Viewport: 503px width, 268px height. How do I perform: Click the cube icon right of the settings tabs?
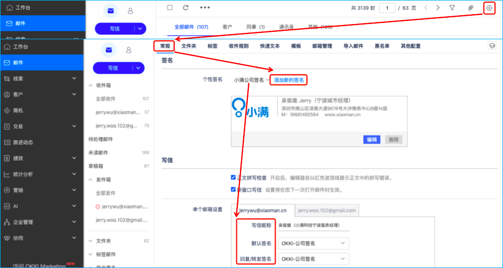pyautogui.click(x=491, y=46)
